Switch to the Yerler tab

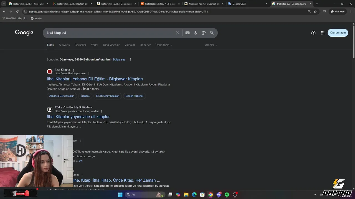coord(95,45)
